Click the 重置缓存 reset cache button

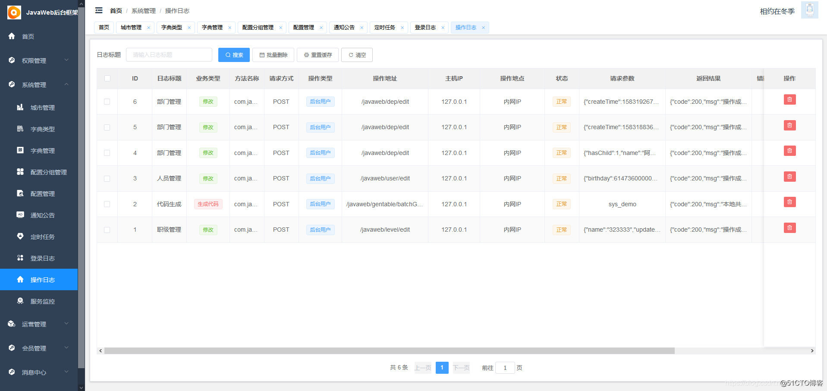tap(318, 55)
